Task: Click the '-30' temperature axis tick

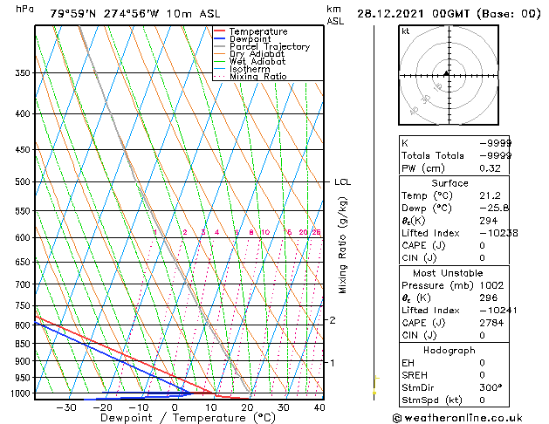Action: (x=66, y=407)
